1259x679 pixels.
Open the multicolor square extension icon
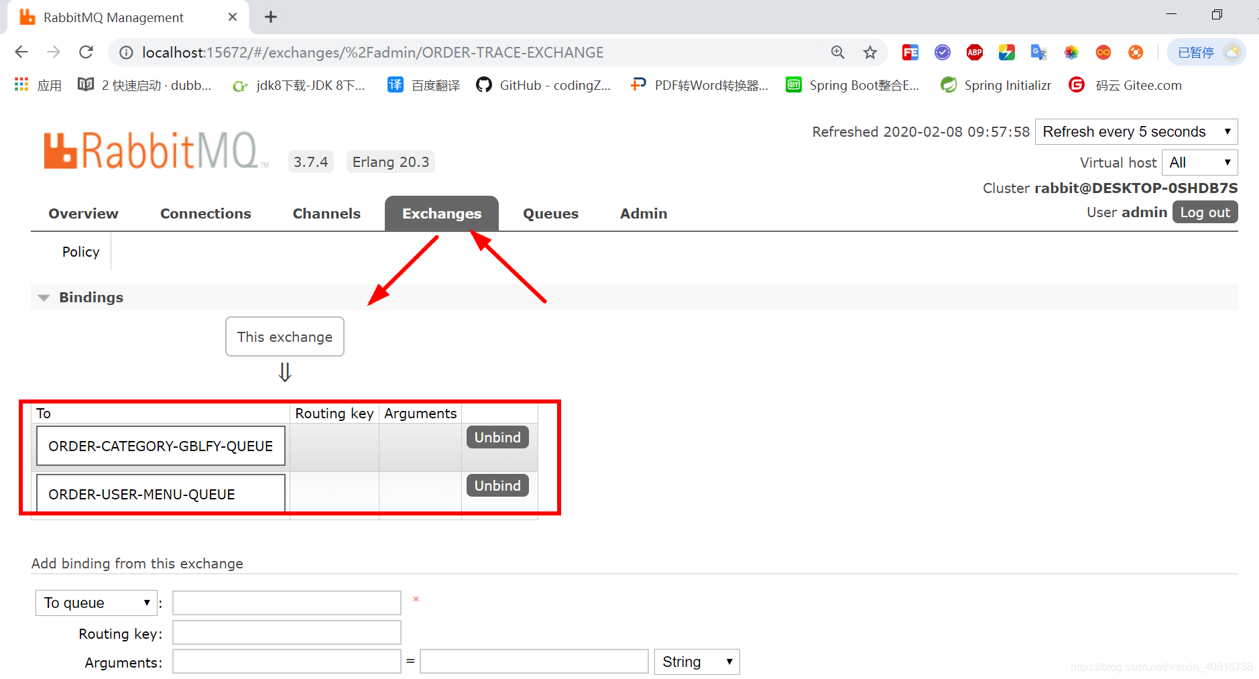pyautogui.click(x=1006, y=52)
